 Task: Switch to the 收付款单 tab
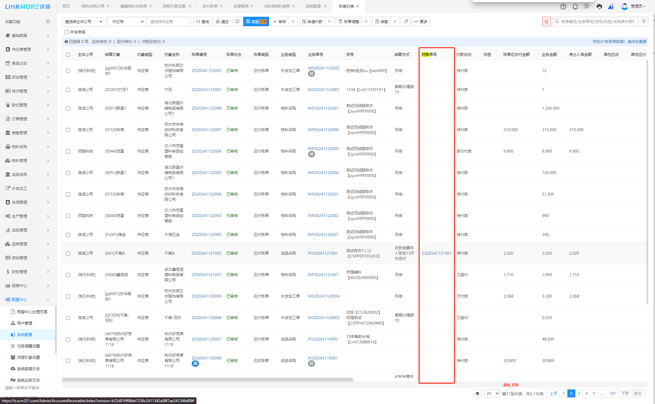coord(210,6)
